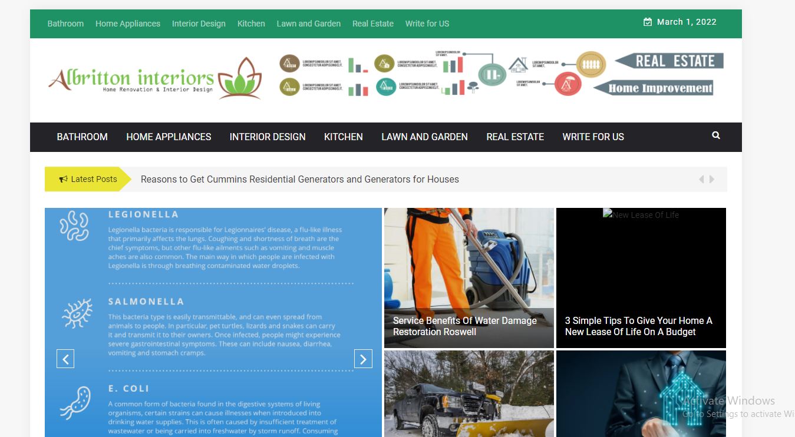Open Kitchen link in green top bar

[251, 24]
